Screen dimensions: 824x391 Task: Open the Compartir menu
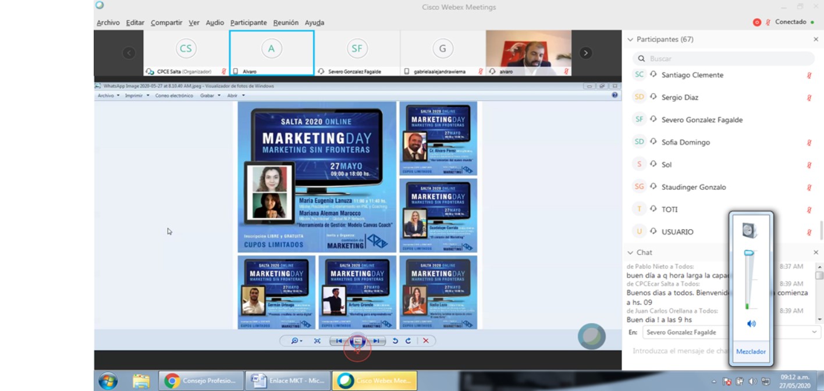tap(166, 23)
